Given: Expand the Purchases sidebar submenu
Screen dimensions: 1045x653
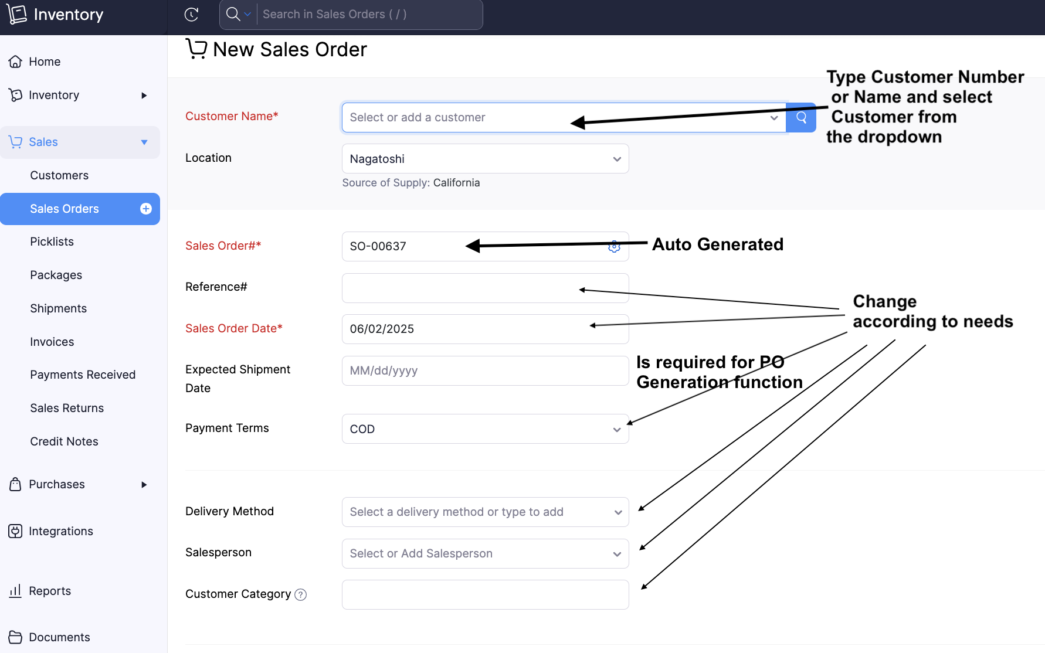Looking at the screenshot, I should (x=144, y=484).
